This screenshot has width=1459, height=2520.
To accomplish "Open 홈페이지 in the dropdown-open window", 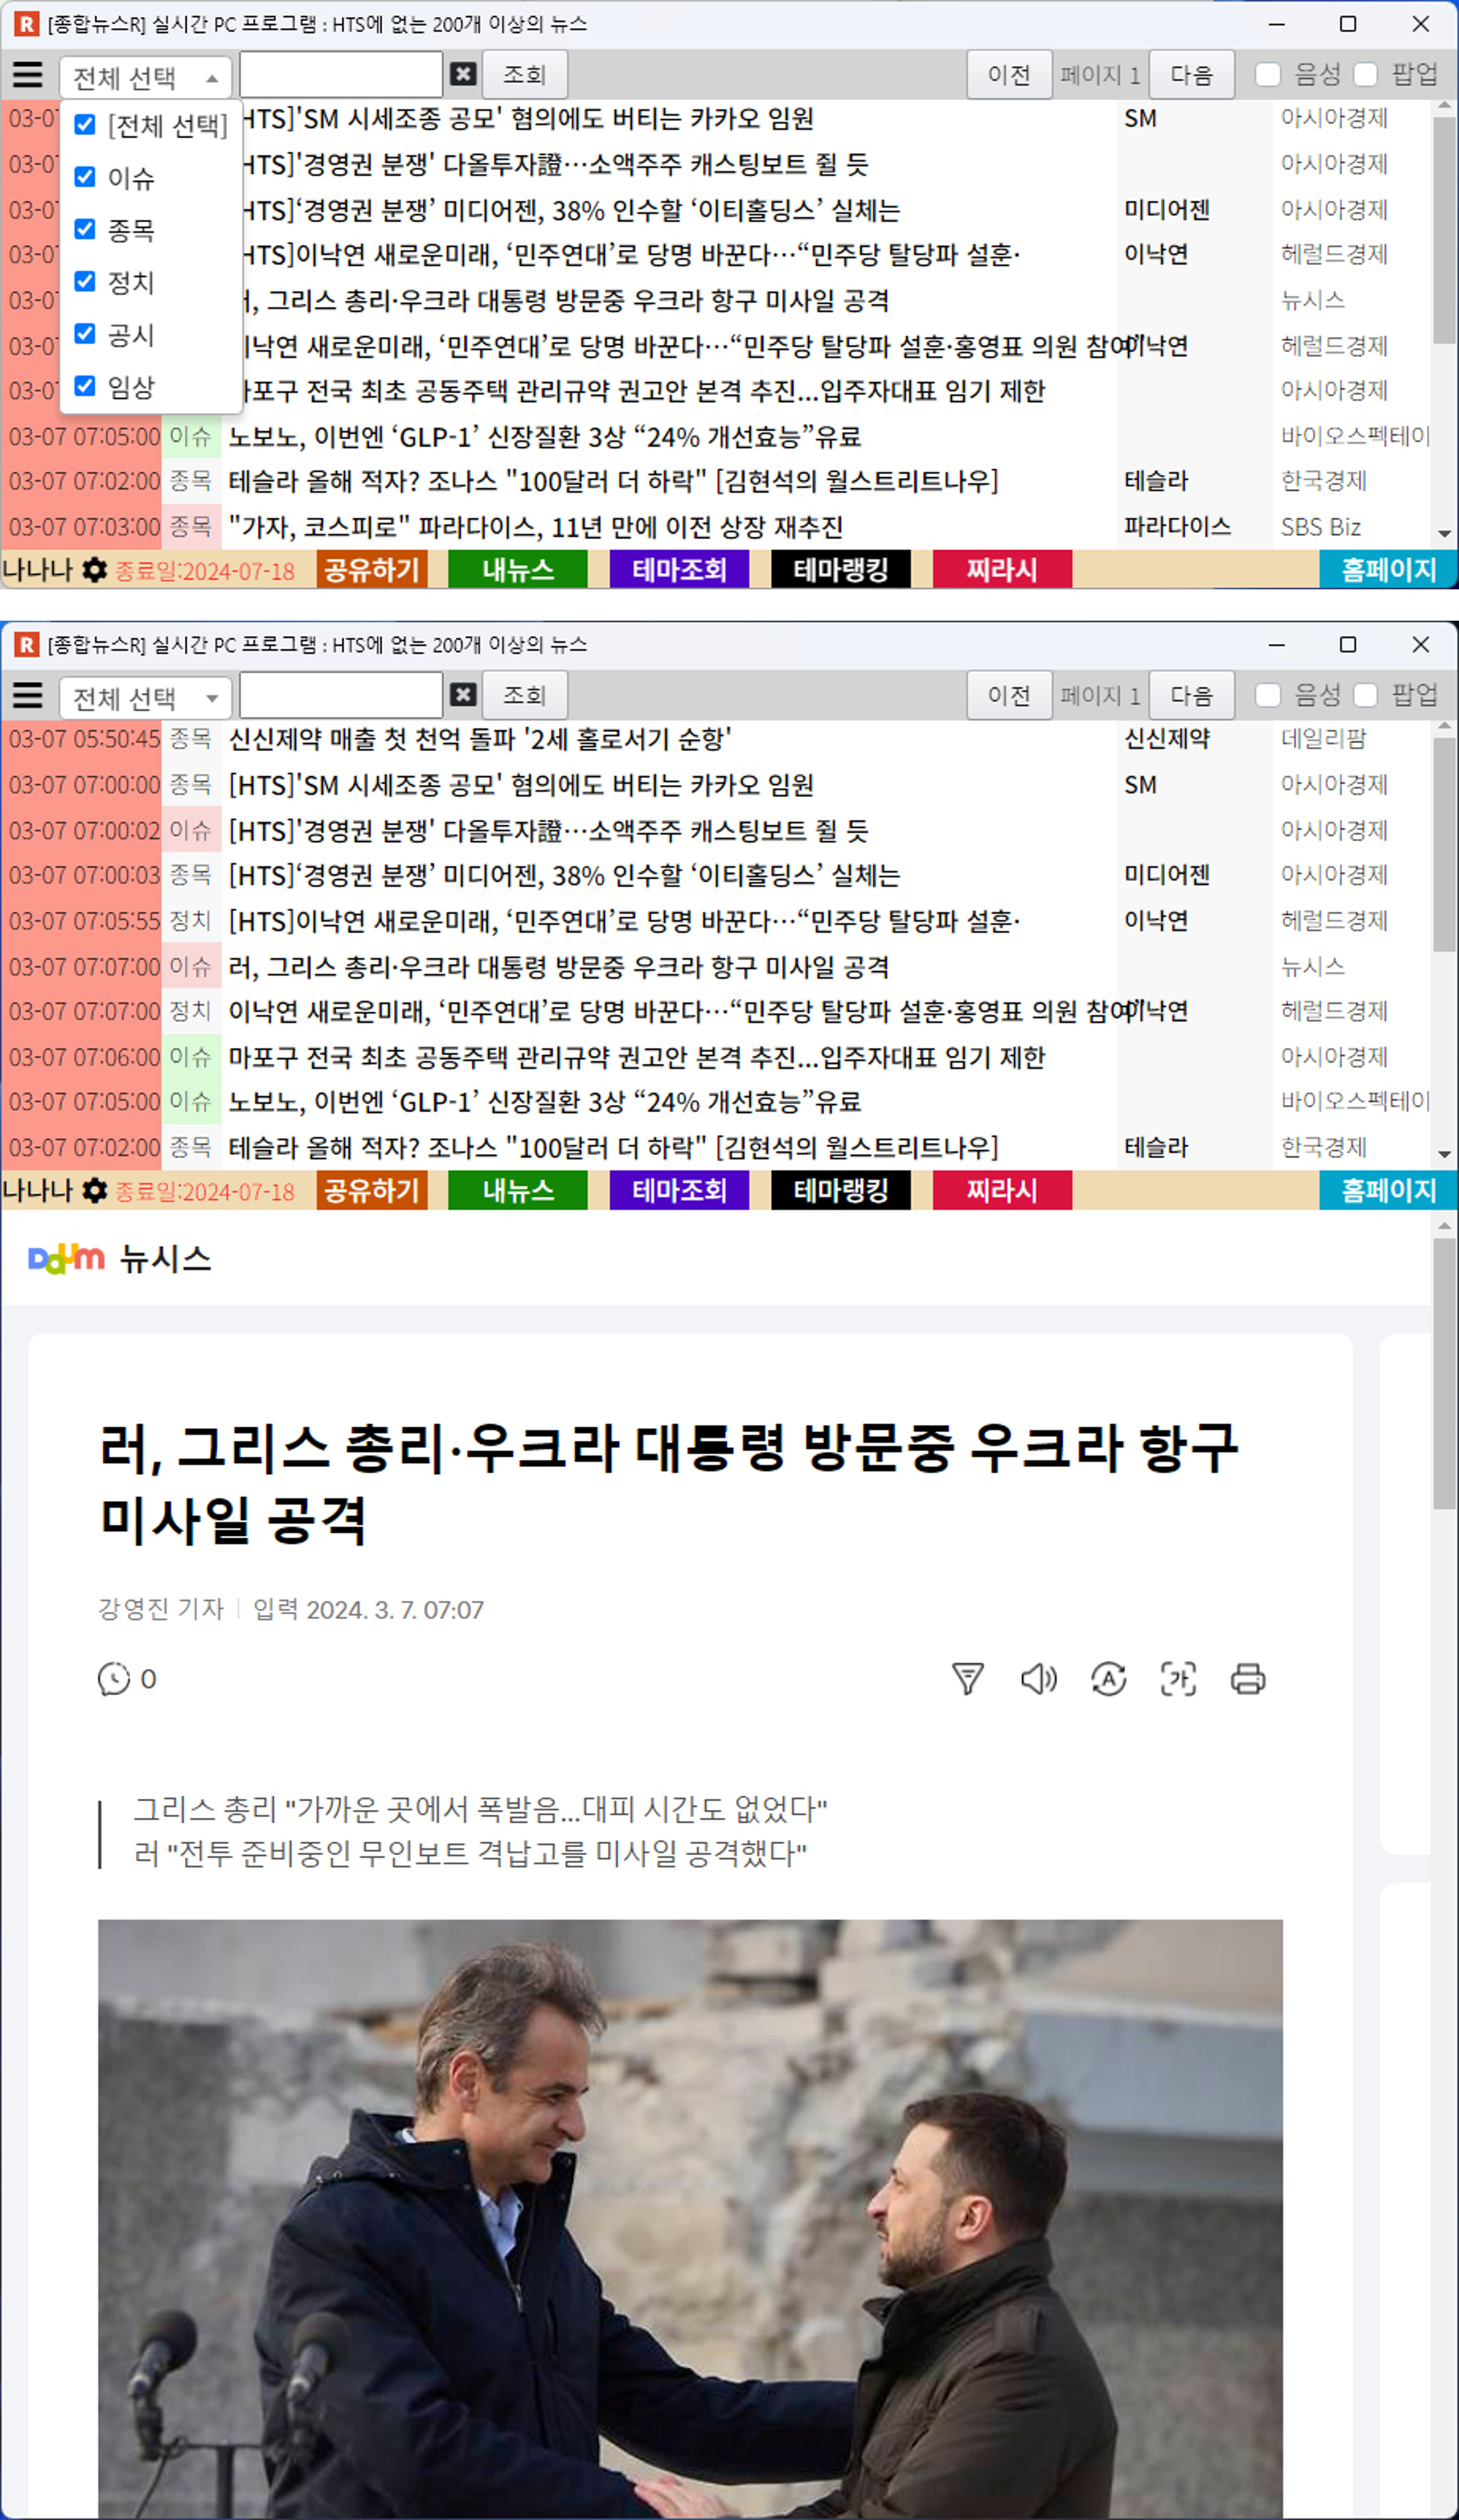I will point(1388,570).
